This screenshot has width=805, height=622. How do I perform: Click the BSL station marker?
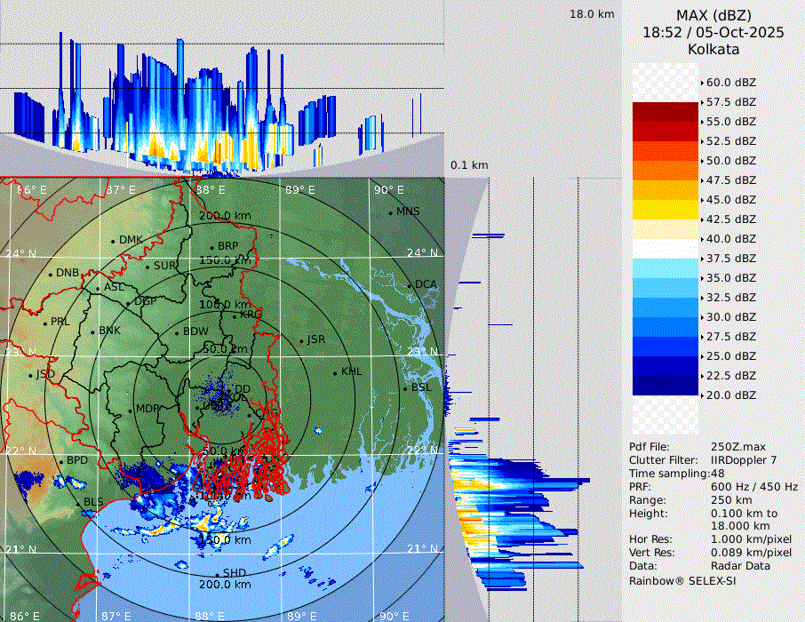pos(404,389)
